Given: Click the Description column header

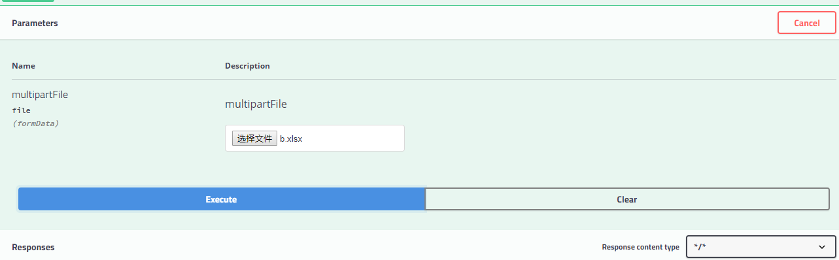Looking at the screenshot, I should tap(247, 66).
